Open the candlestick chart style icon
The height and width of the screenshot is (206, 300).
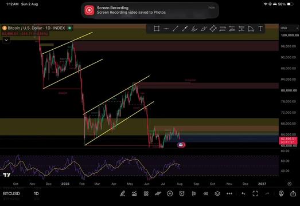[x=194, y=193]
